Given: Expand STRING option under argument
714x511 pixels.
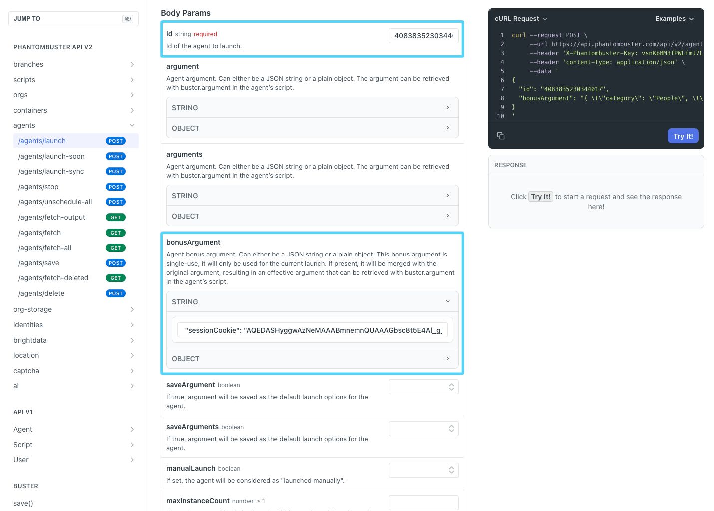Looking at the screenshot, I should pos(312,108).
